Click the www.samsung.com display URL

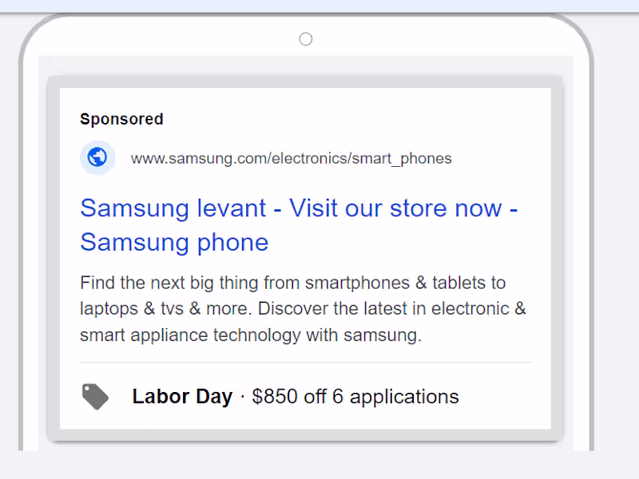200,158
